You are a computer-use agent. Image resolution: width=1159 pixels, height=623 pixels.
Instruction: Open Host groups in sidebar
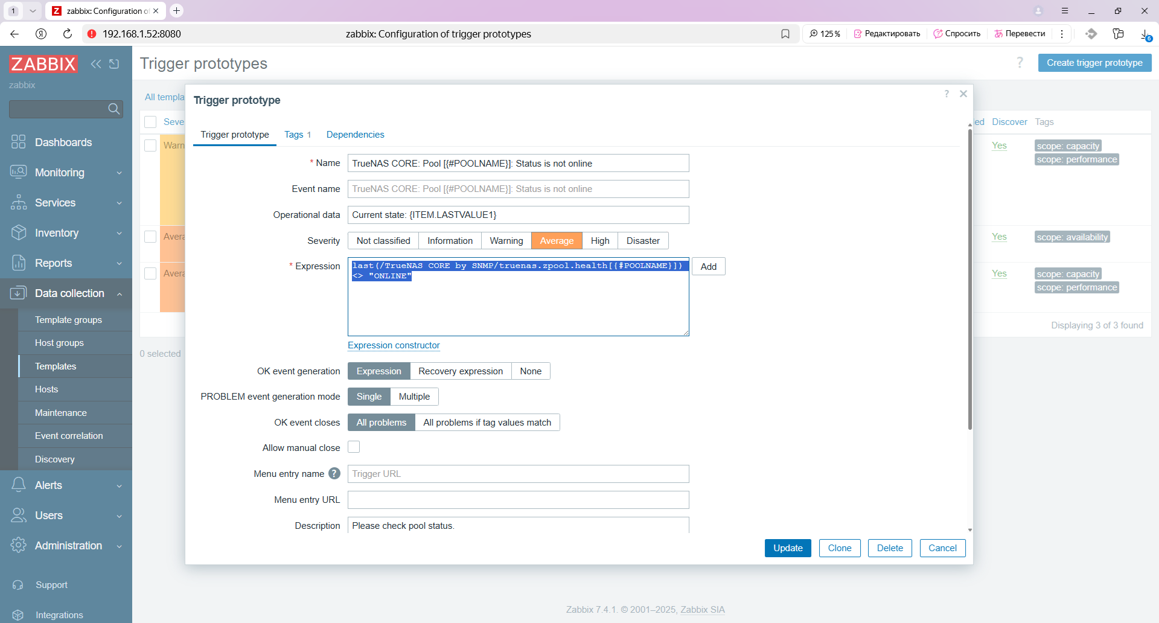[59, 343]
